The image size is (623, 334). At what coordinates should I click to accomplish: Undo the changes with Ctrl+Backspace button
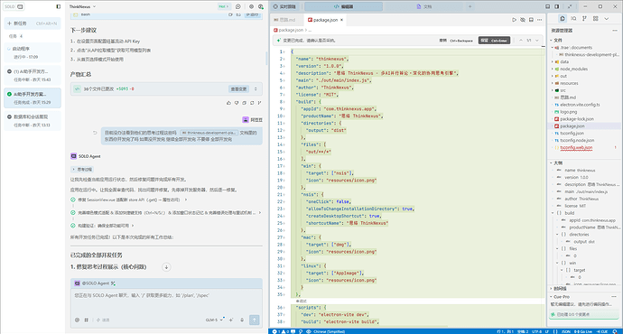456,41
